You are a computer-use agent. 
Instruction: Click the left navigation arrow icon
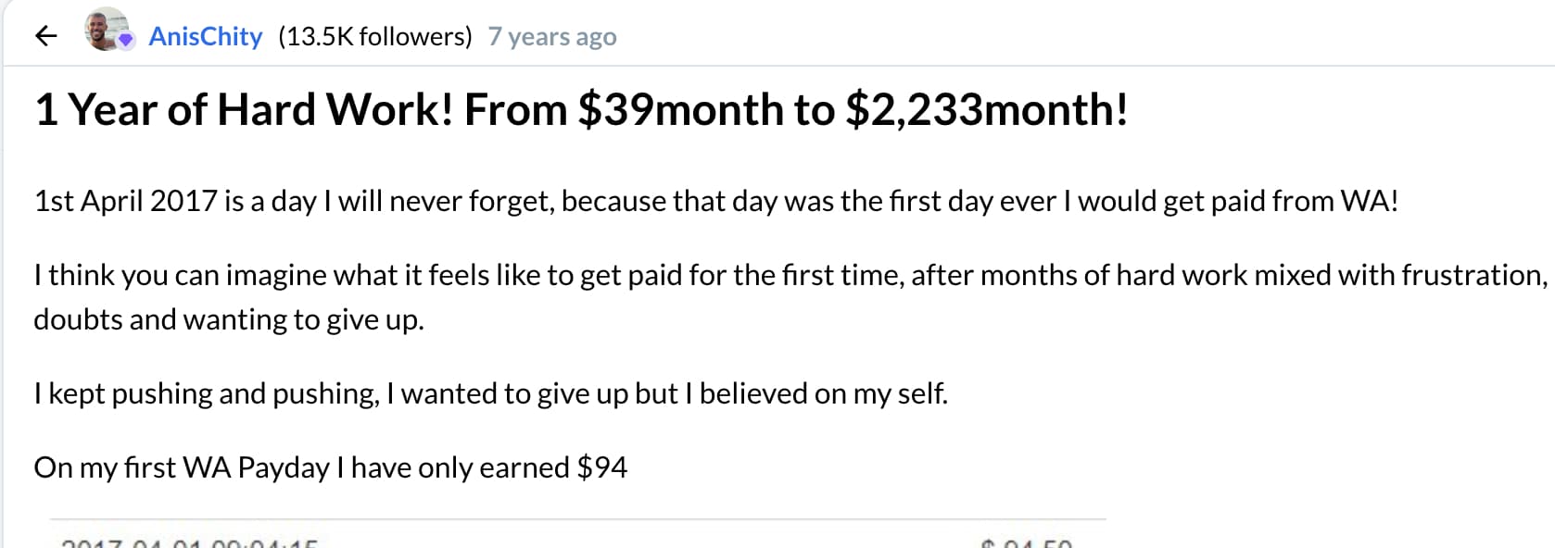coord(44,36)
